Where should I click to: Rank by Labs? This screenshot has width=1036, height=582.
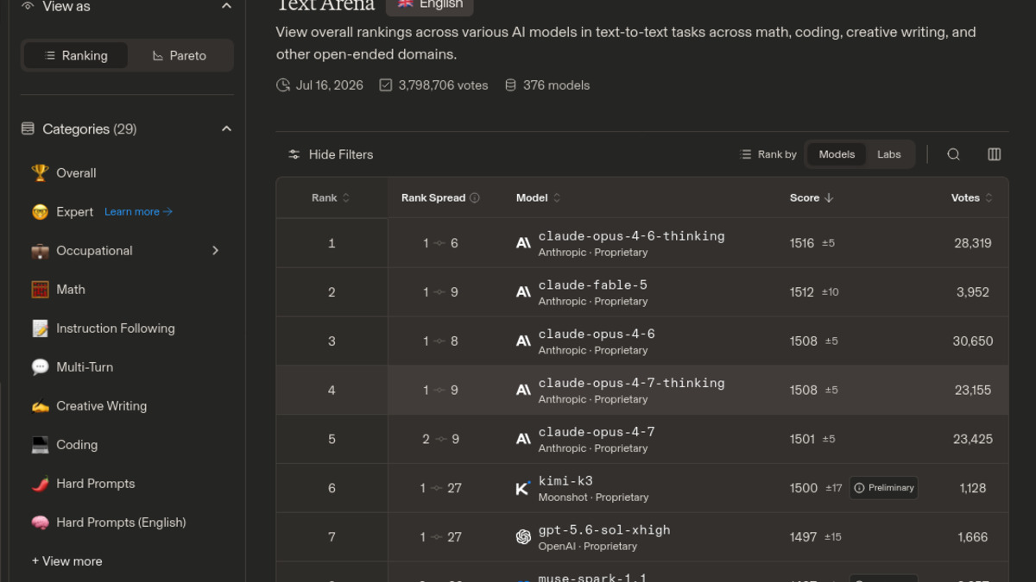coord(889,154)
